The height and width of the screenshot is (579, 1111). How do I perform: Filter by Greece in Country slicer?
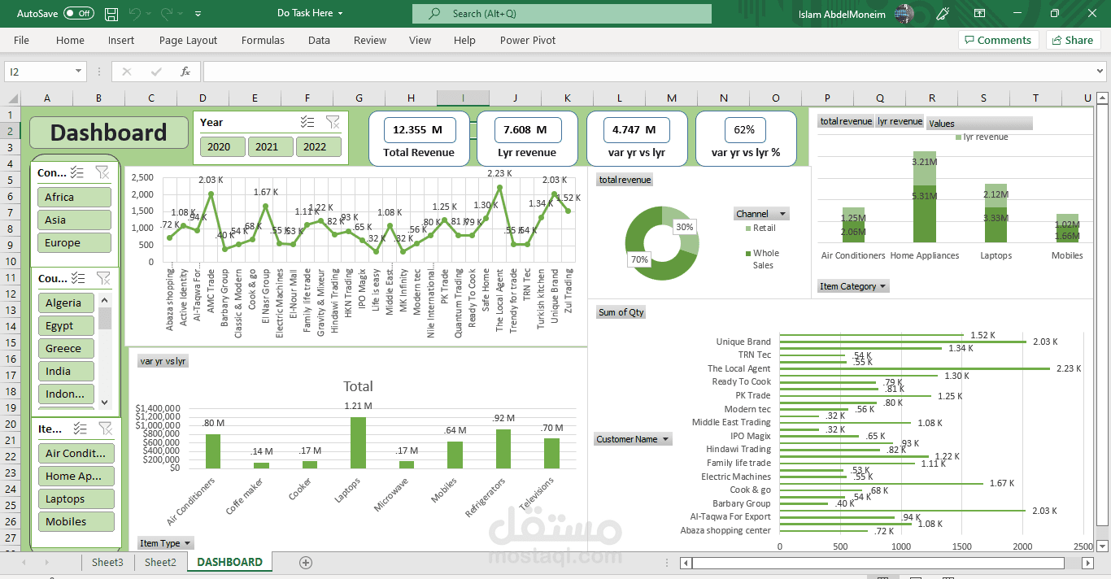[66, 348]
